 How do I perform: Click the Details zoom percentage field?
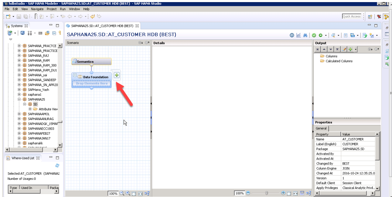tap(239, 193)
